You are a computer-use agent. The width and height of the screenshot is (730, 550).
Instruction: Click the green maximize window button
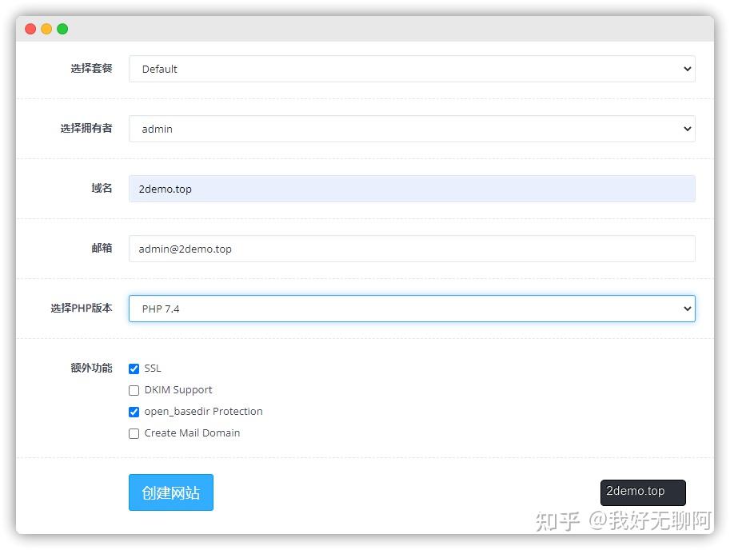pos(62,29)
